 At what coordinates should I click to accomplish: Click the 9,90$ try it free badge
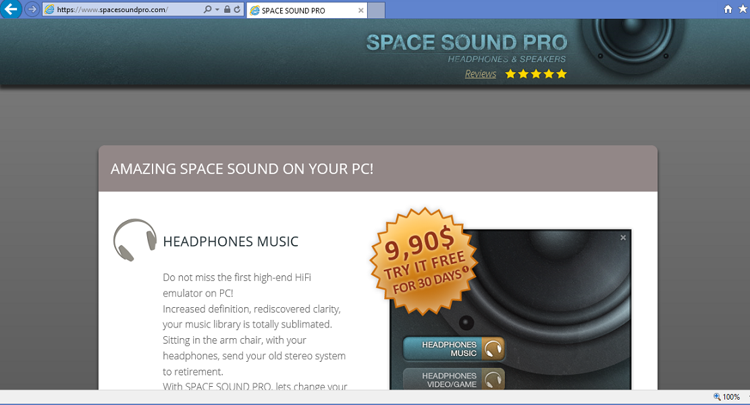coord(424,261)
